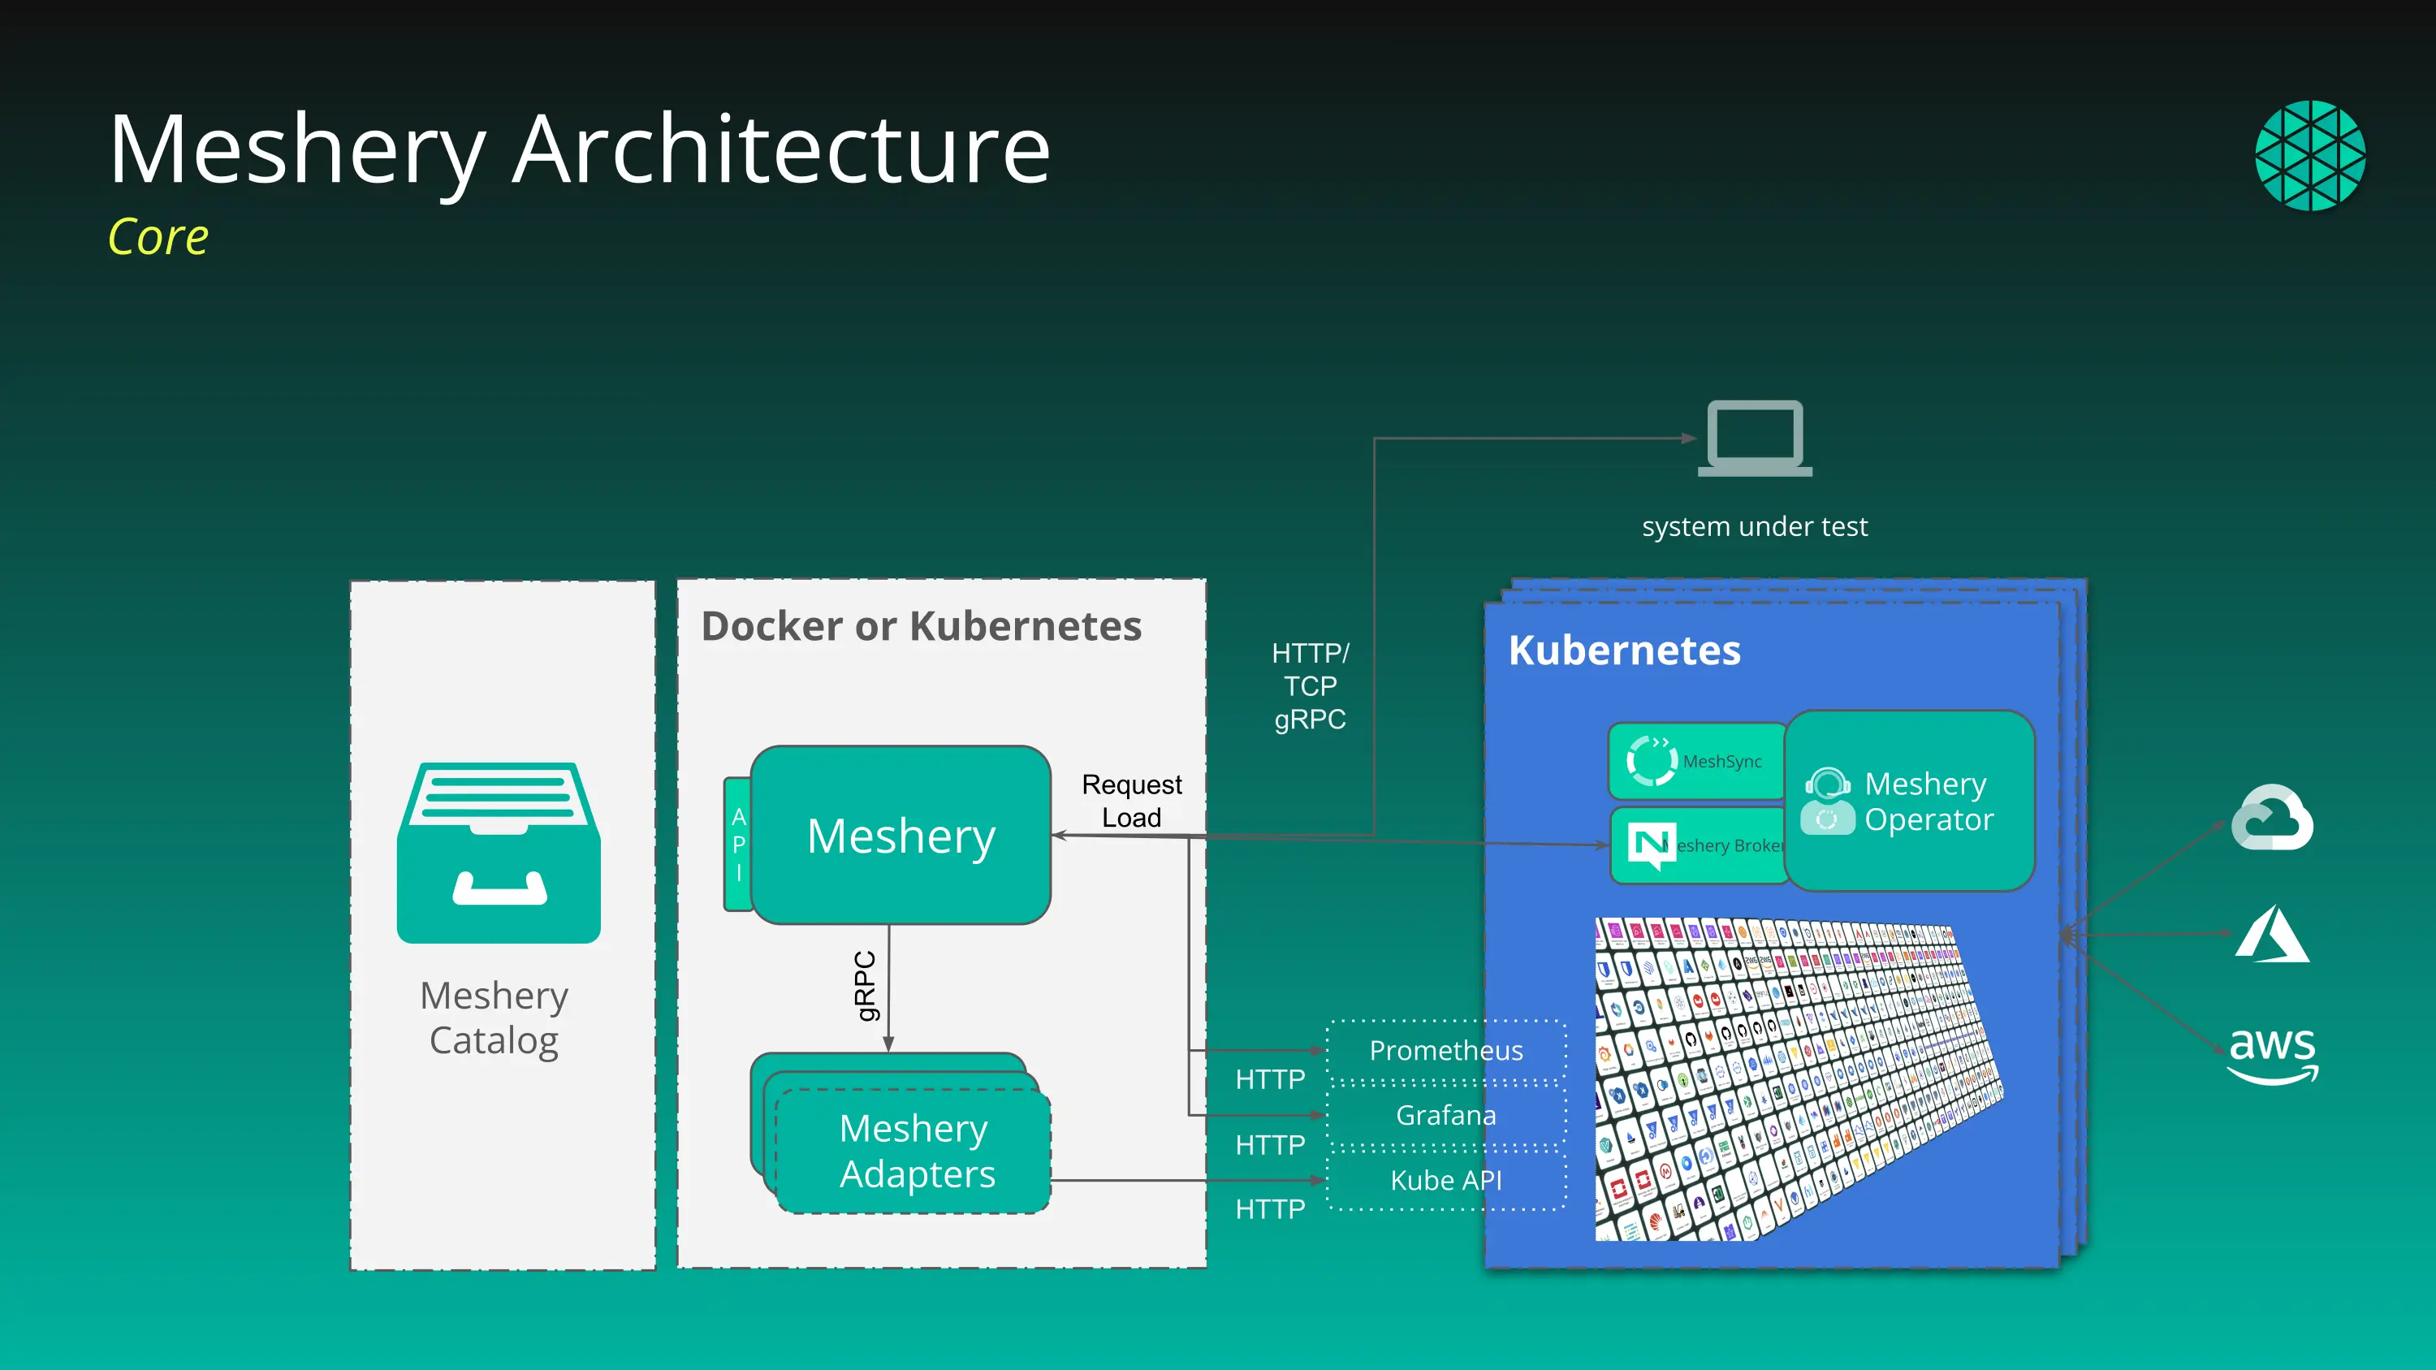Click the MeshSync circular icon
This screenshot has width=2436, height=1370.
coord(1651,761)
